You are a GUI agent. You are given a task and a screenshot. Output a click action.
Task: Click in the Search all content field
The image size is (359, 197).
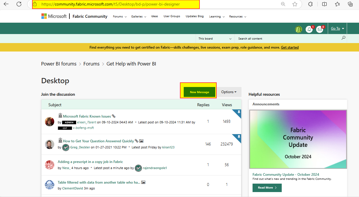287,38
